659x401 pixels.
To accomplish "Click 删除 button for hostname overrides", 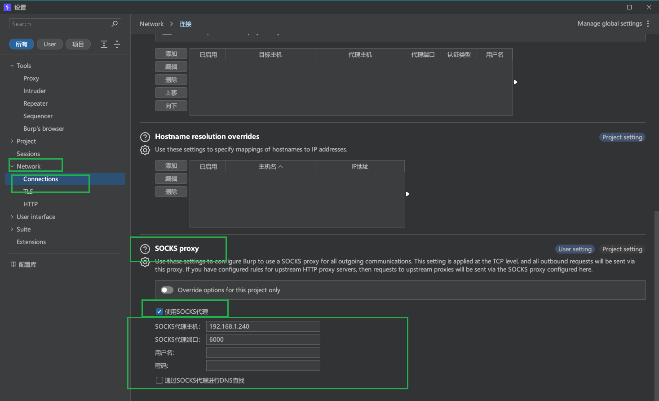I will pyautogui.click(x=171, y=192).
